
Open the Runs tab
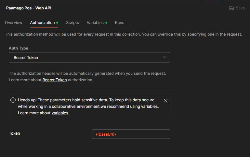coord(119,23)
